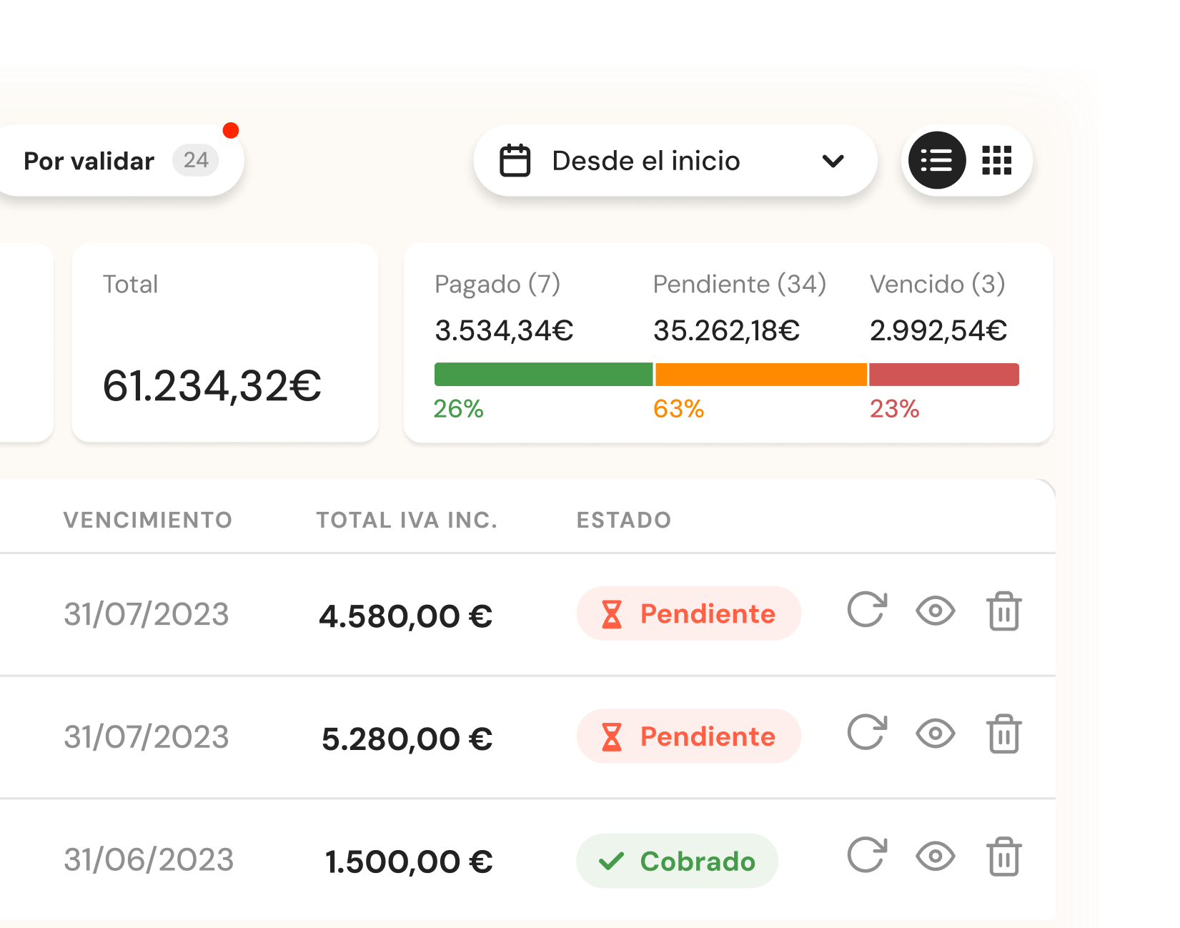The width and height of the screenshot is (1180, 928).
Task: Click Pendiente status on 4.580,00 € row
Action: [688, 613]
